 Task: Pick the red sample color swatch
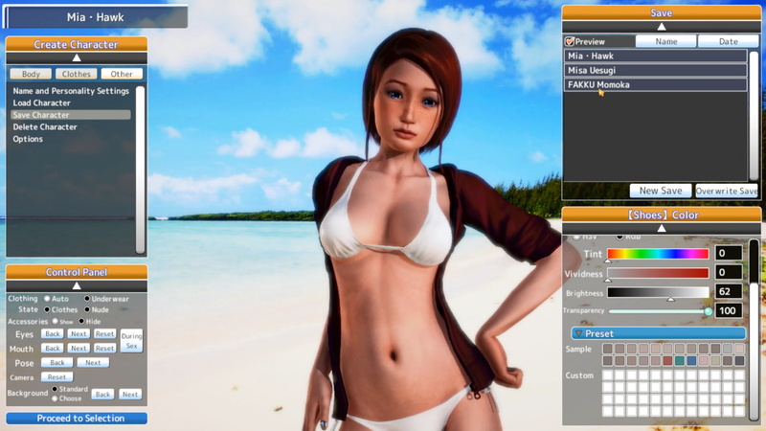pyautogui.click(x=667, y=361)
